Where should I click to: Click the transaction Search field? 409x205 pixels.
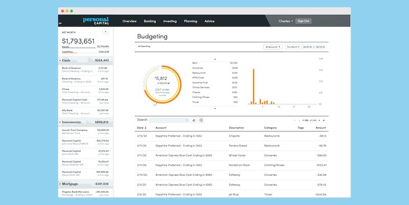pyautogui.click(x=169, y=120)
